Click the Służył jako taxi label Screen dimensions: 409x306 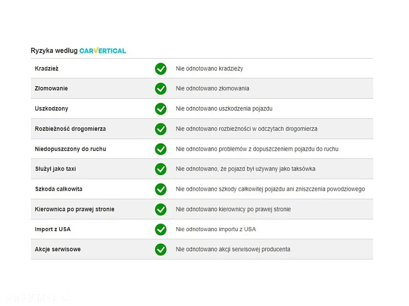pos(56,169)
